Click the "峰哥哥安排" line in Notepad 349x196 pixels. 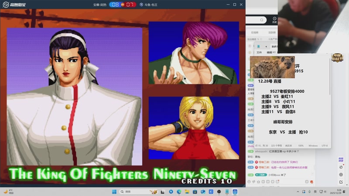point(283,122)
